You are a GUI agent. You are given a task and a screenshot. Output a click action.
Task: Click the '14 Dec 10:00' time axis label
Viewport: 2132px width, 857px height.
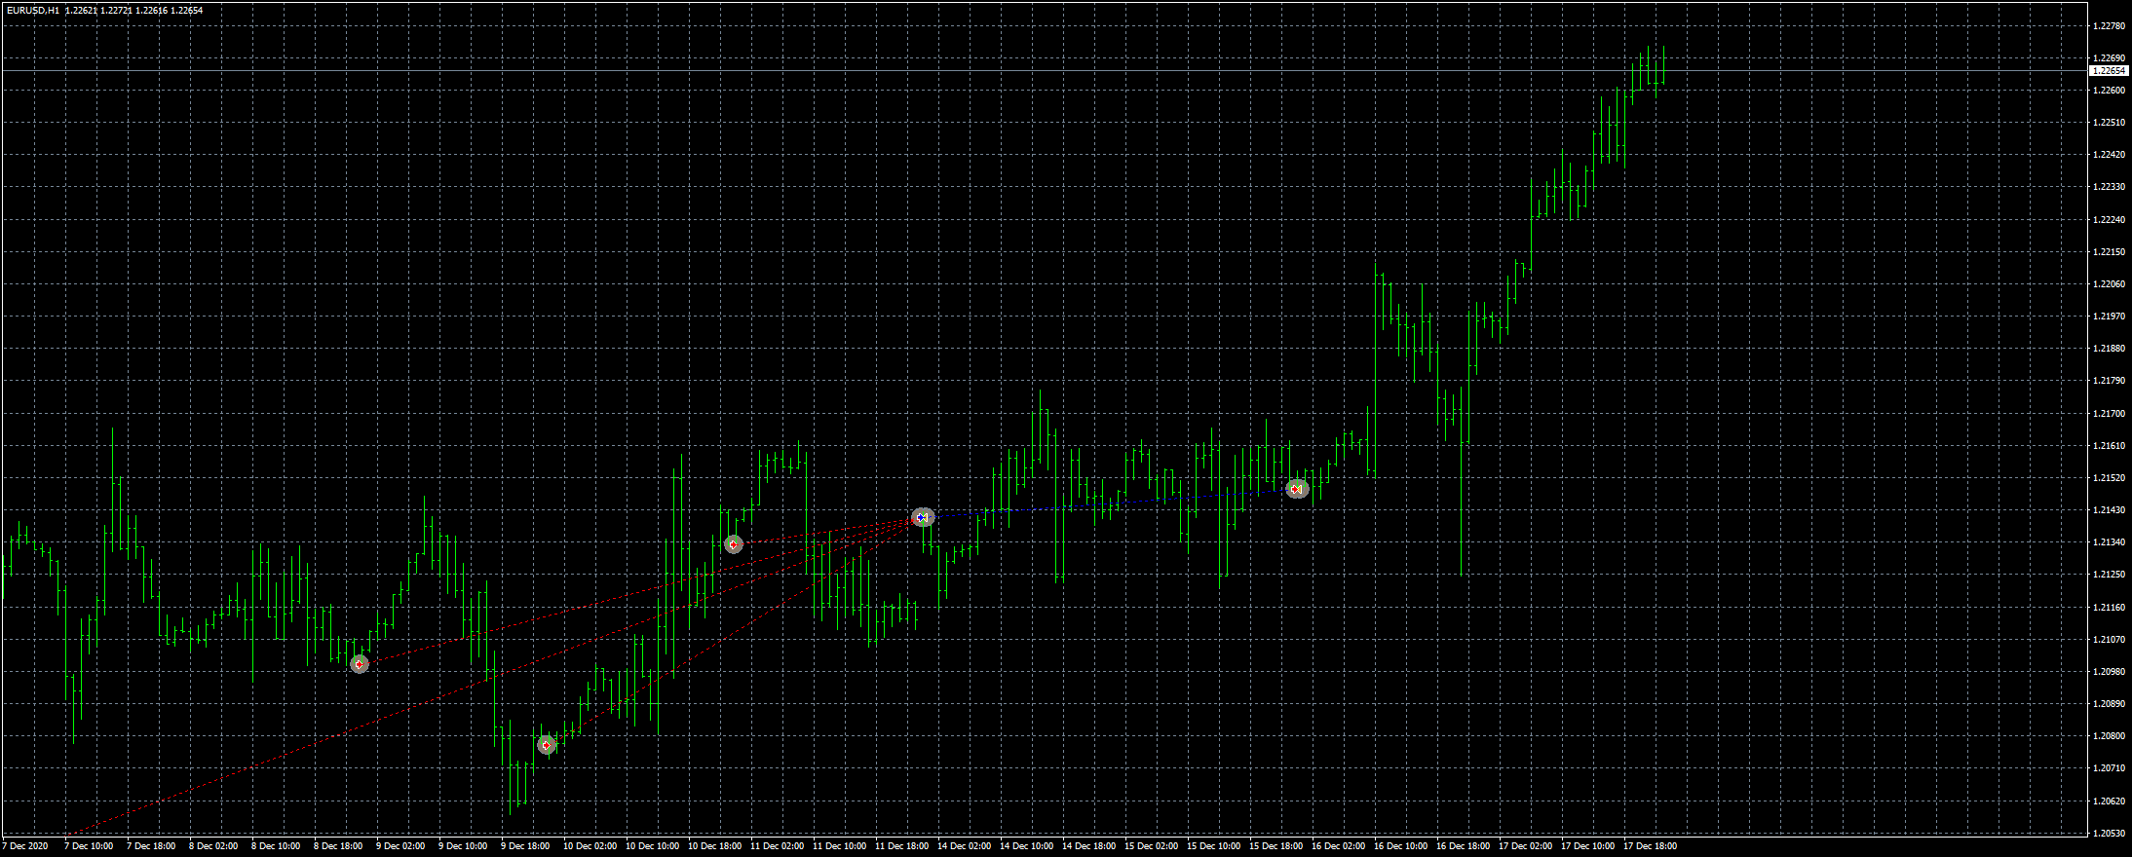[1026, 846]
